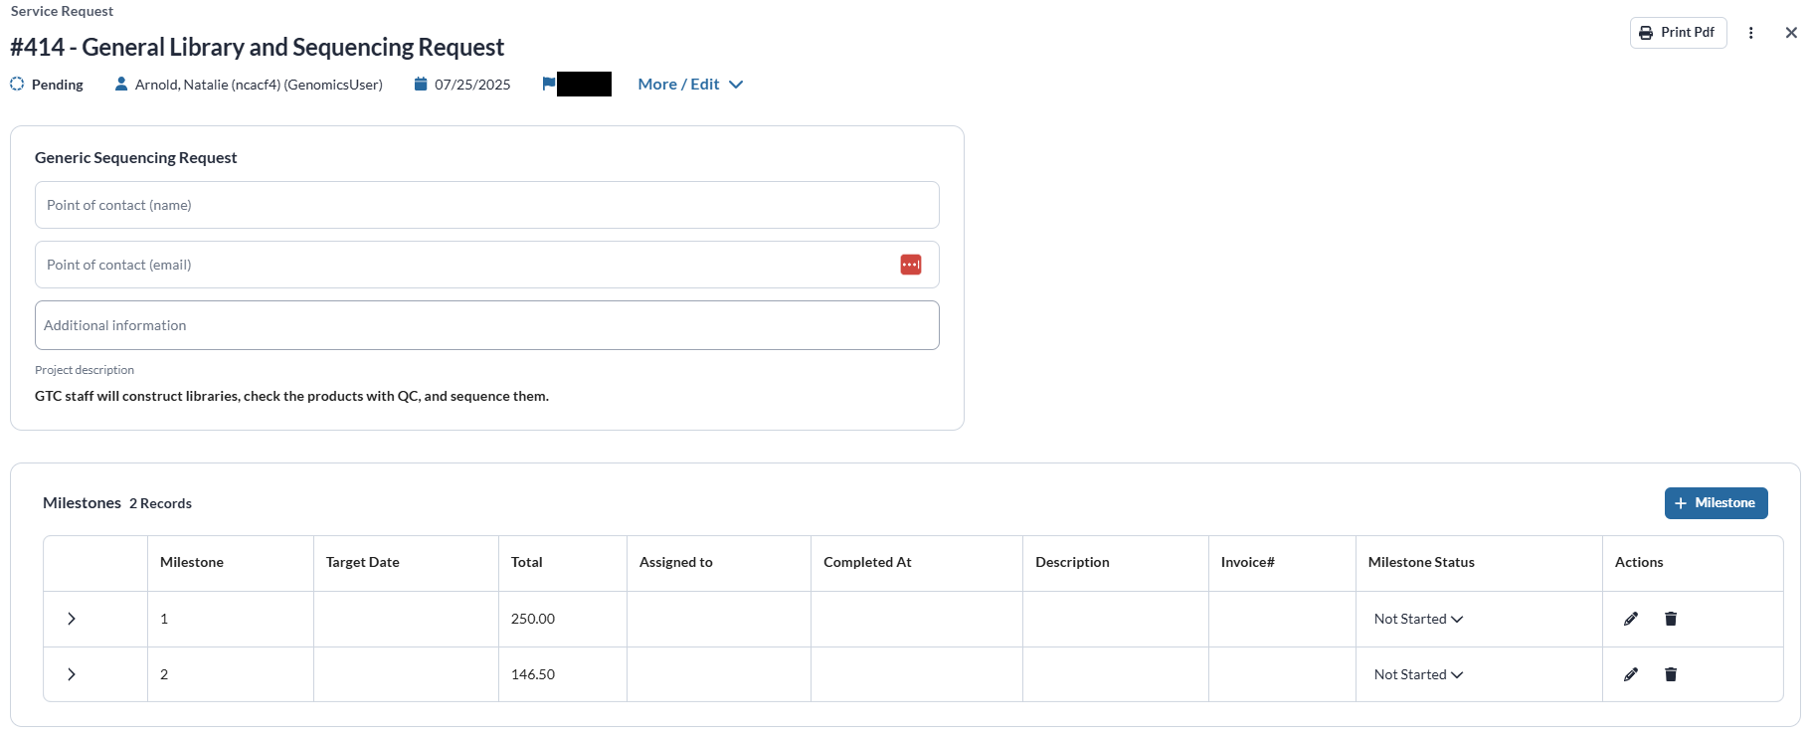
Task: Click the pencil edit icon for milestone 1
Action: click(x=1631, y=619)
